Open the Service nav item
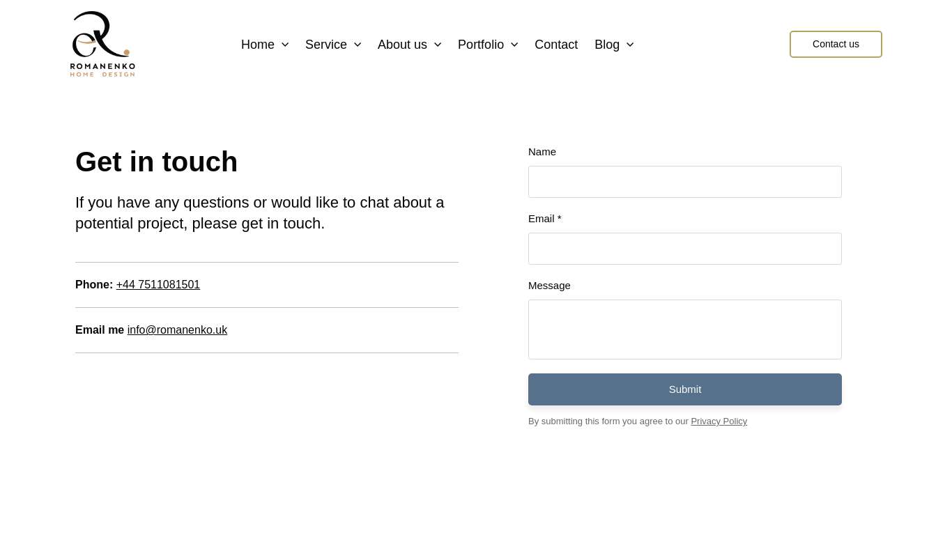952x535 pixels. tap(326, 45)
